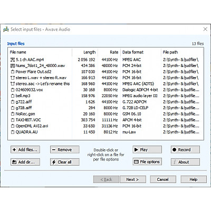Click the 434 386 length value
Viewport: 211px width, 211px height.
(88, 66)
